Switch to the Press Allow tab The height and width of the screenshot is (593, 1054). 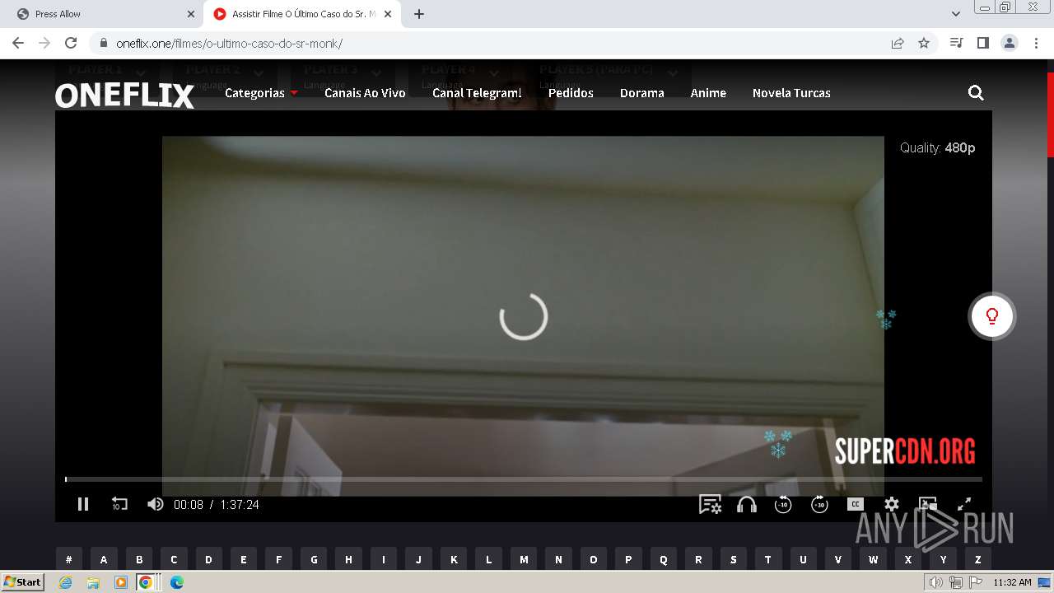[x=103, y=14]
